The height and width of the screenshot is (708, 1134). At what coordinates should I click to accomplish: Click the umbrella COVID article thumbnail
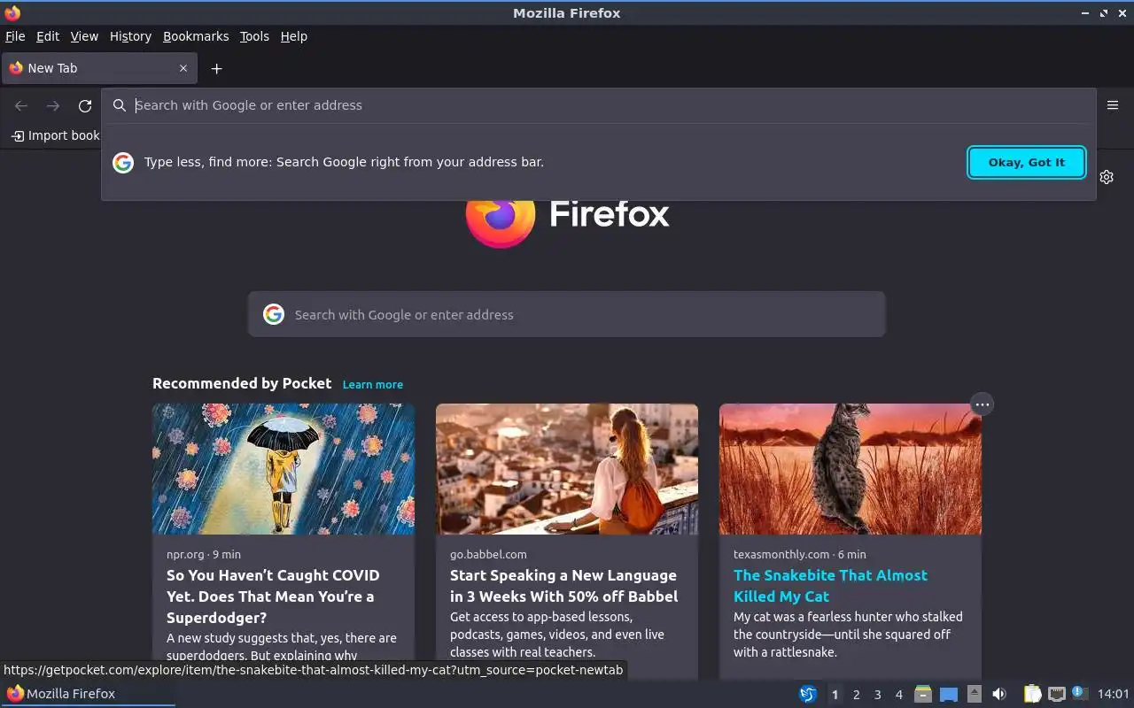pyautogui.click(x=283, y=469)
